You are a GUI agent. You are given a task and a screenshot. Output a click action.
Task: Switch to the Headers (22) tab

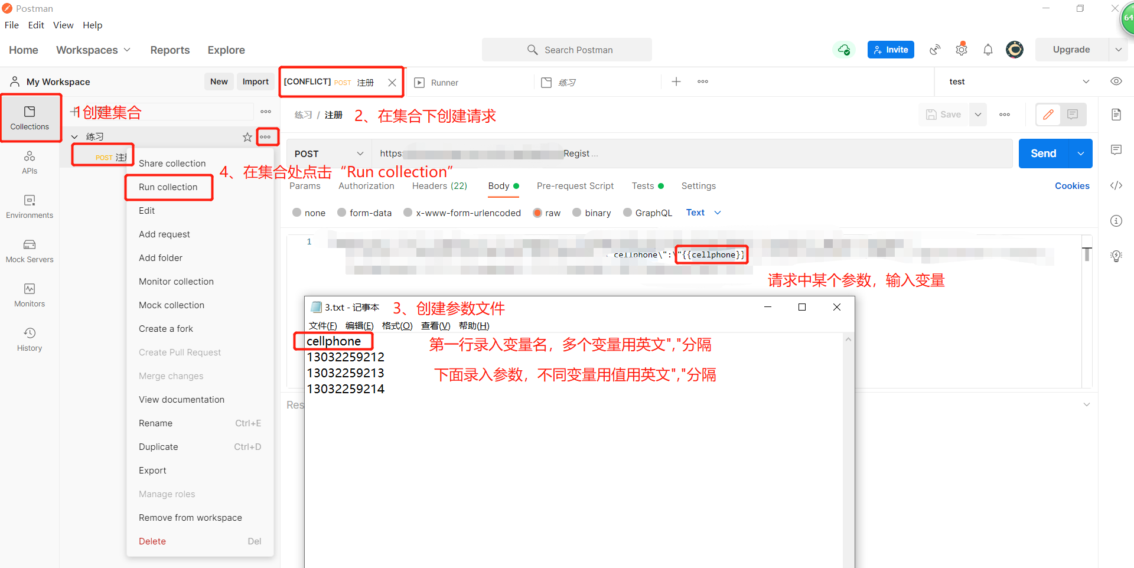tap(439, 186)
